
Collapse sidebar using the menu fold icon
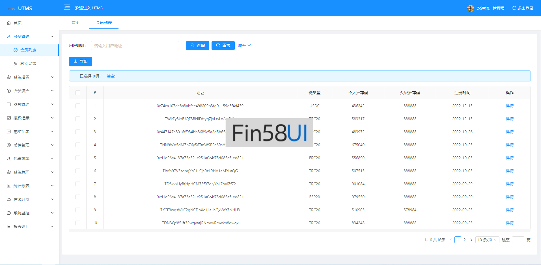pos(67,7)
